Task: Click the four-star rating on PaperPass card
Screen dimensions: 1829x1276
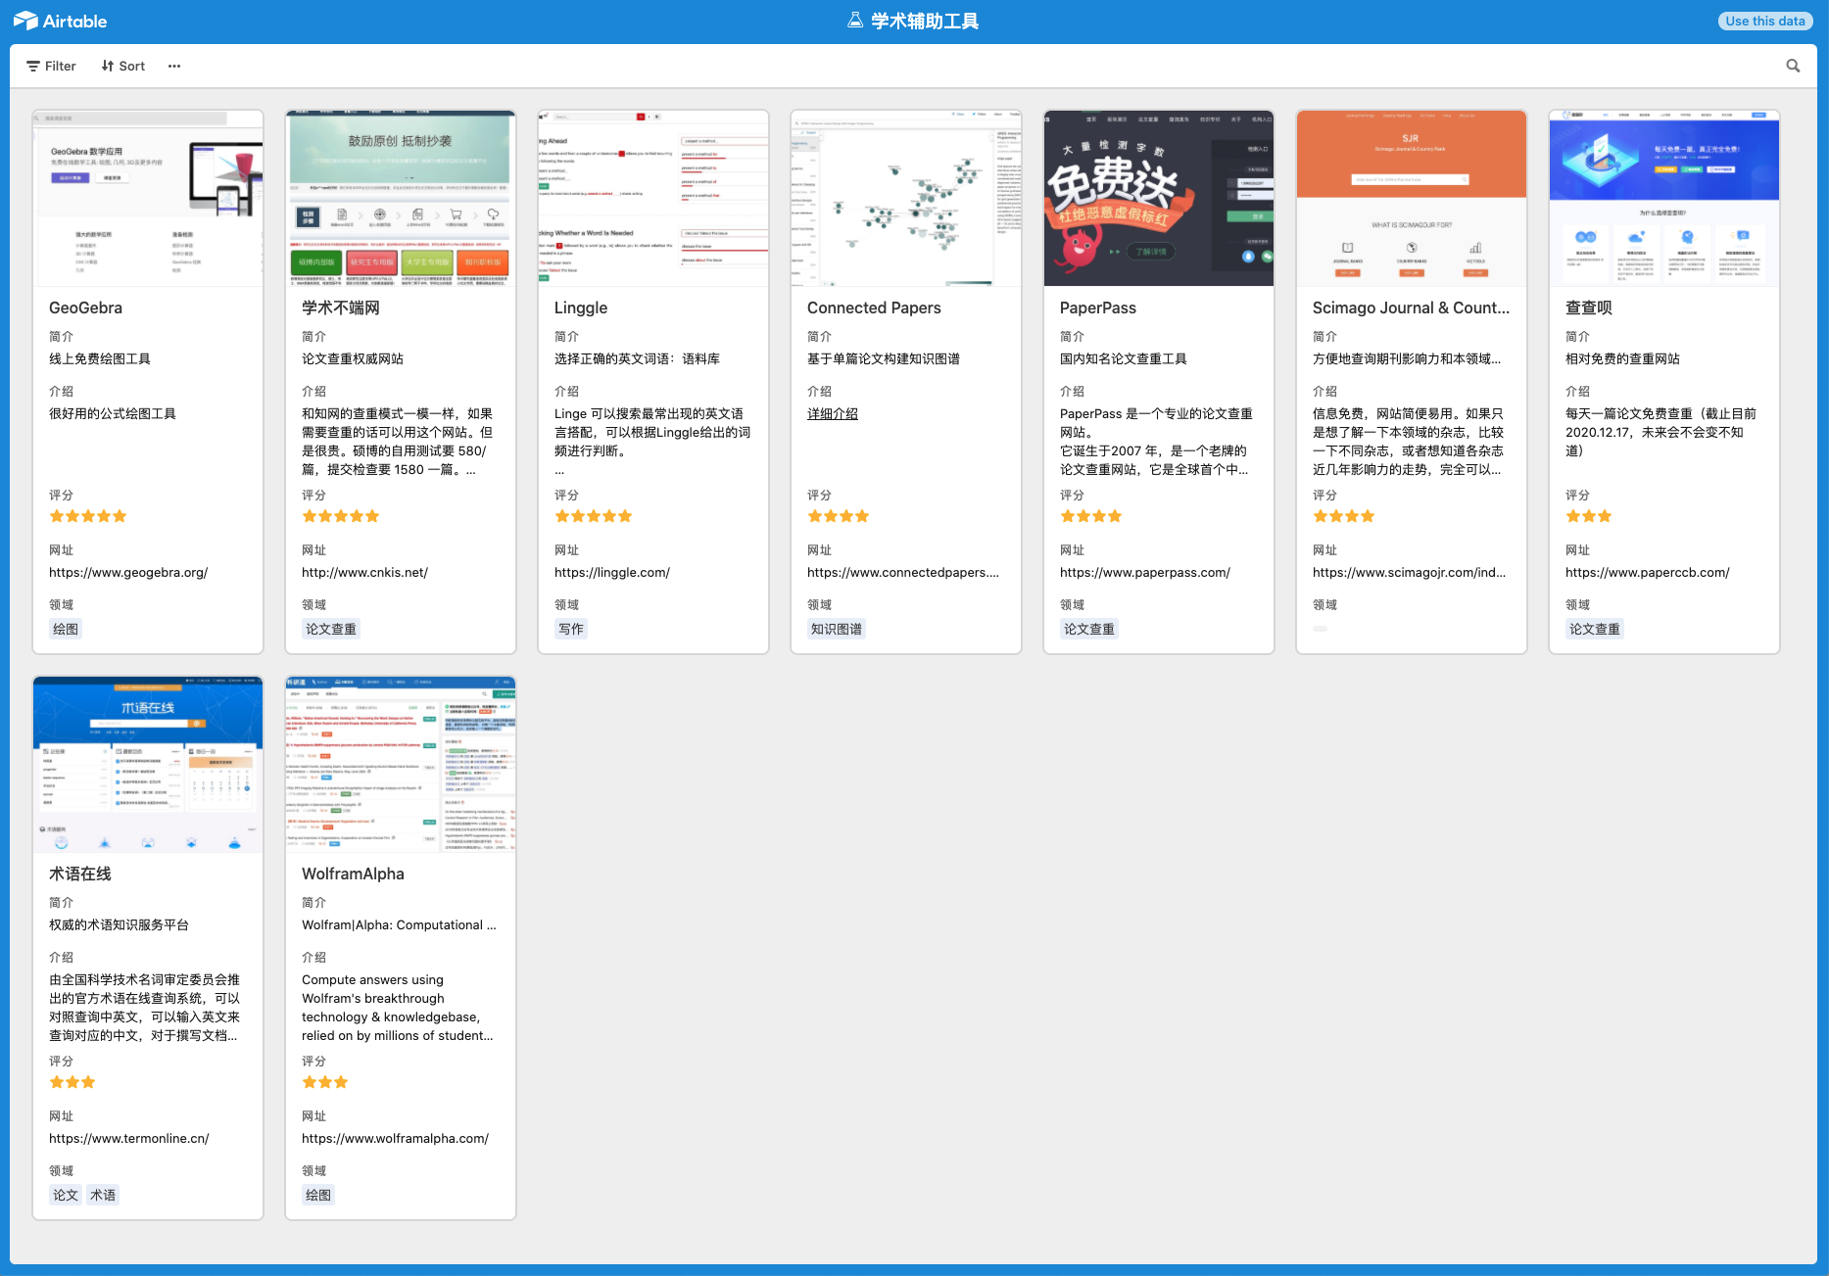Action: (x=1091, y=516)
